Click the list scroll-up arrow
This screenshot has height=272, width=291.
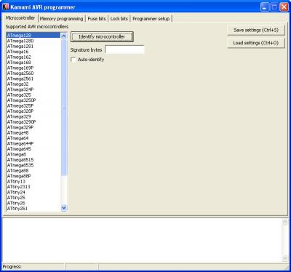coord(64,36)
